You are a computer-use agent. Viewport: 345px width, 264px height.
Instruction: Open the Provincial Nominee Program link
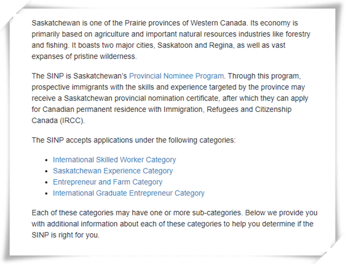click(177, 76)
